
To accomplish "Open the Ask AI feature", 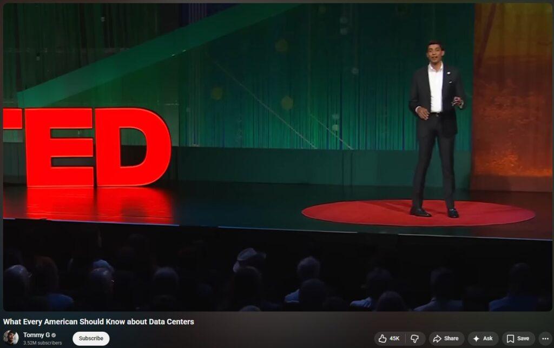I will point(483,338).
